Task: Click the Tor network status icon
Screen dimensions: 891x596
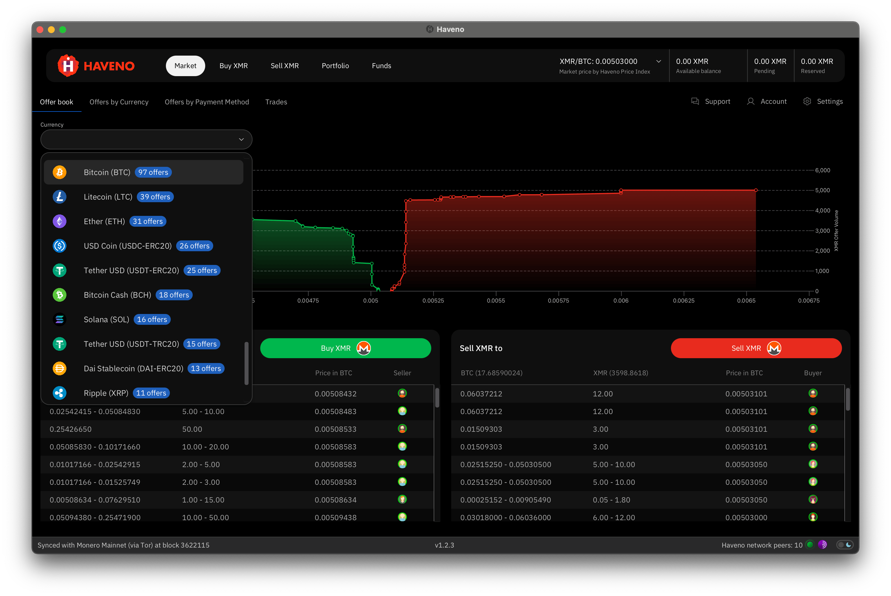Action: 822,545
